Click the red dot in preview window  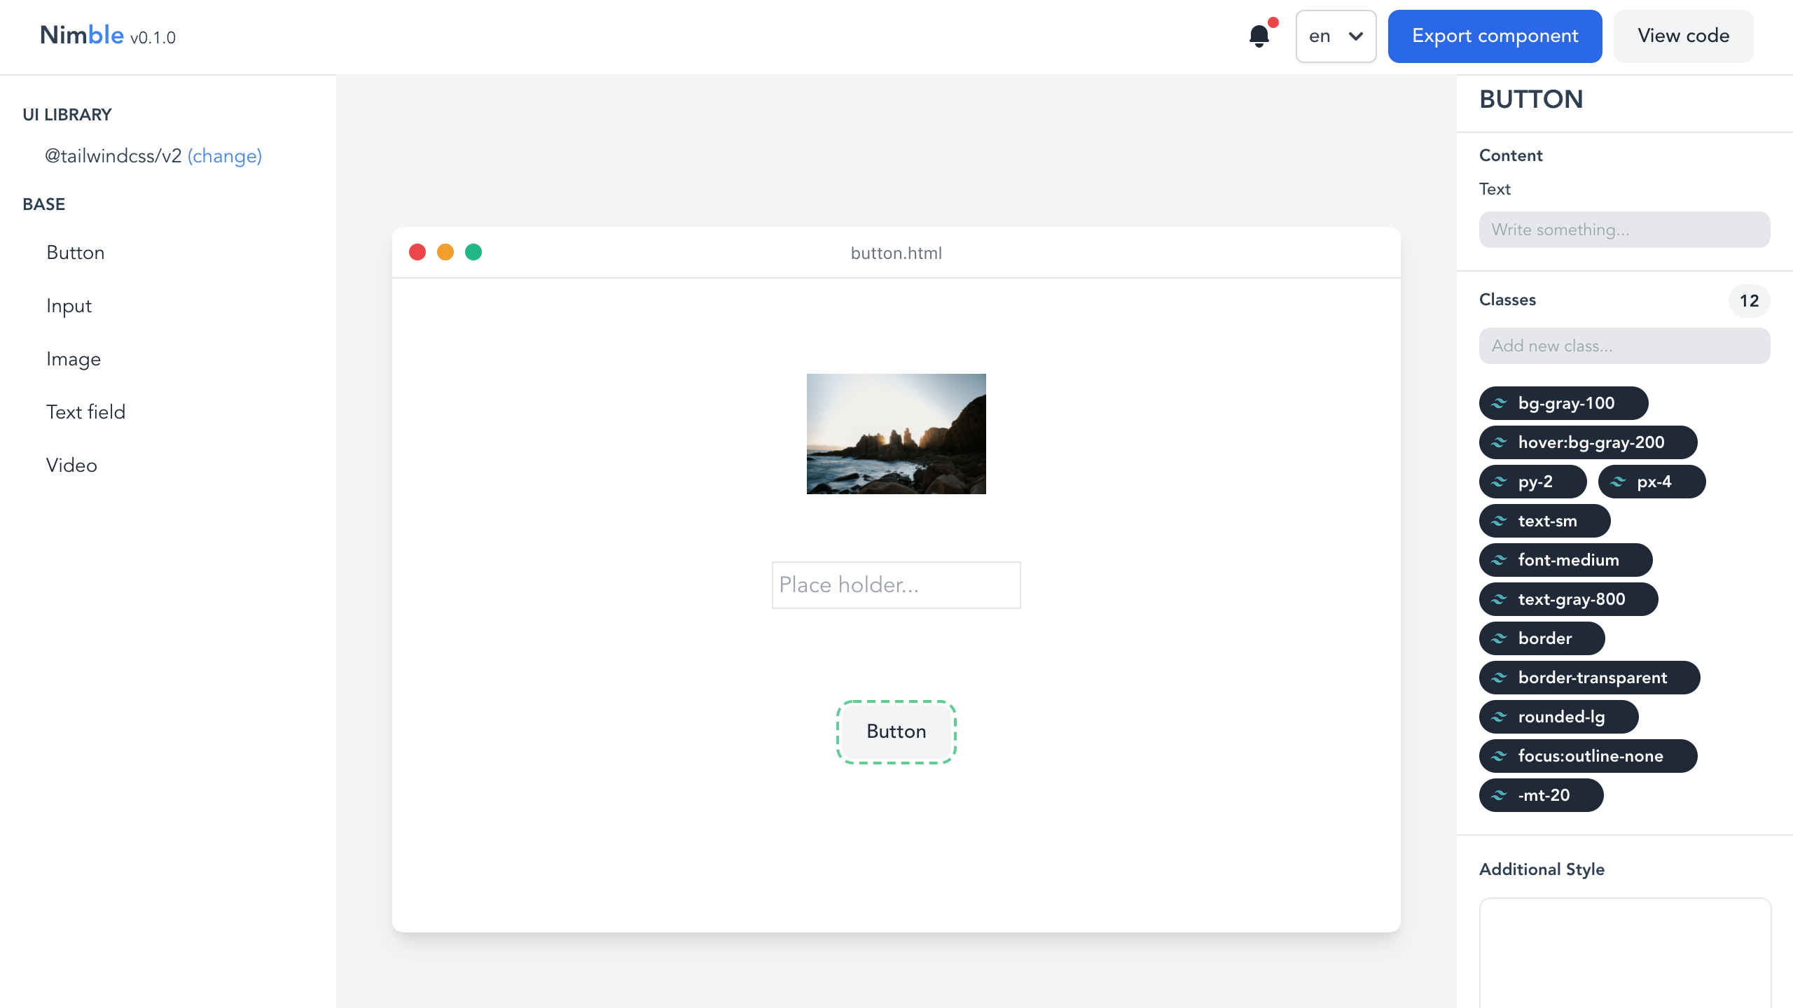[417, 252]
